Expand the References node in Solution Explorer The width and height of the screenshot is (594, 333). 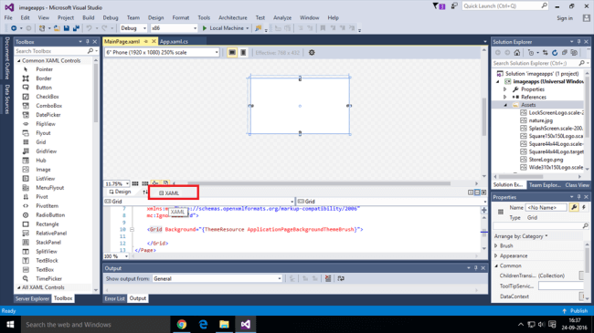tap(505, 98)
